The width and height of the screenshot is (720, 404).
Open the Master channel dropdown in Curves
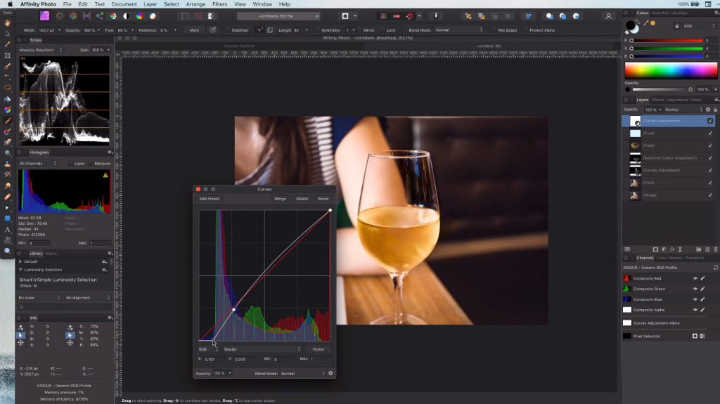click(x=262, y=349)
